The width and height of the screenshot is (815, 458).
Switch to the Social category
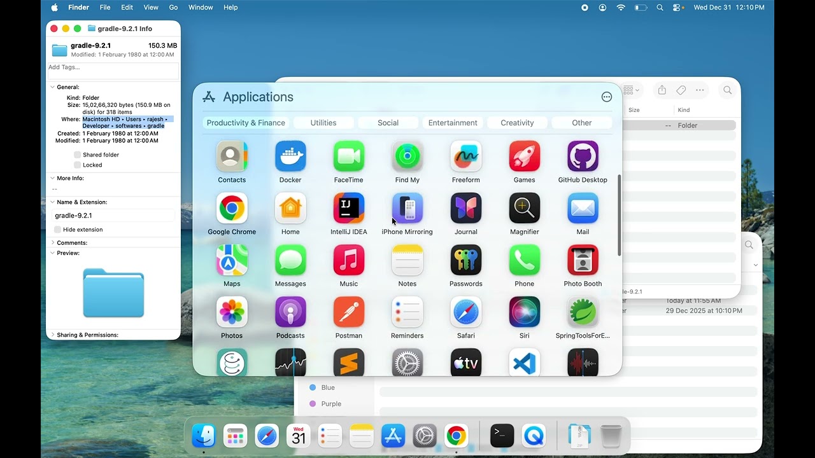click(388, 123)
